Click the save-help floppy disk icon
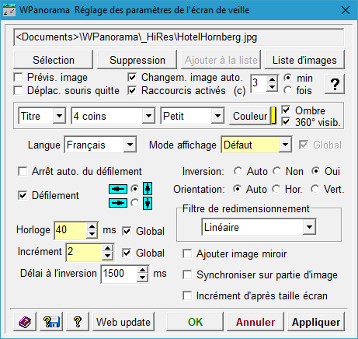 51,322
